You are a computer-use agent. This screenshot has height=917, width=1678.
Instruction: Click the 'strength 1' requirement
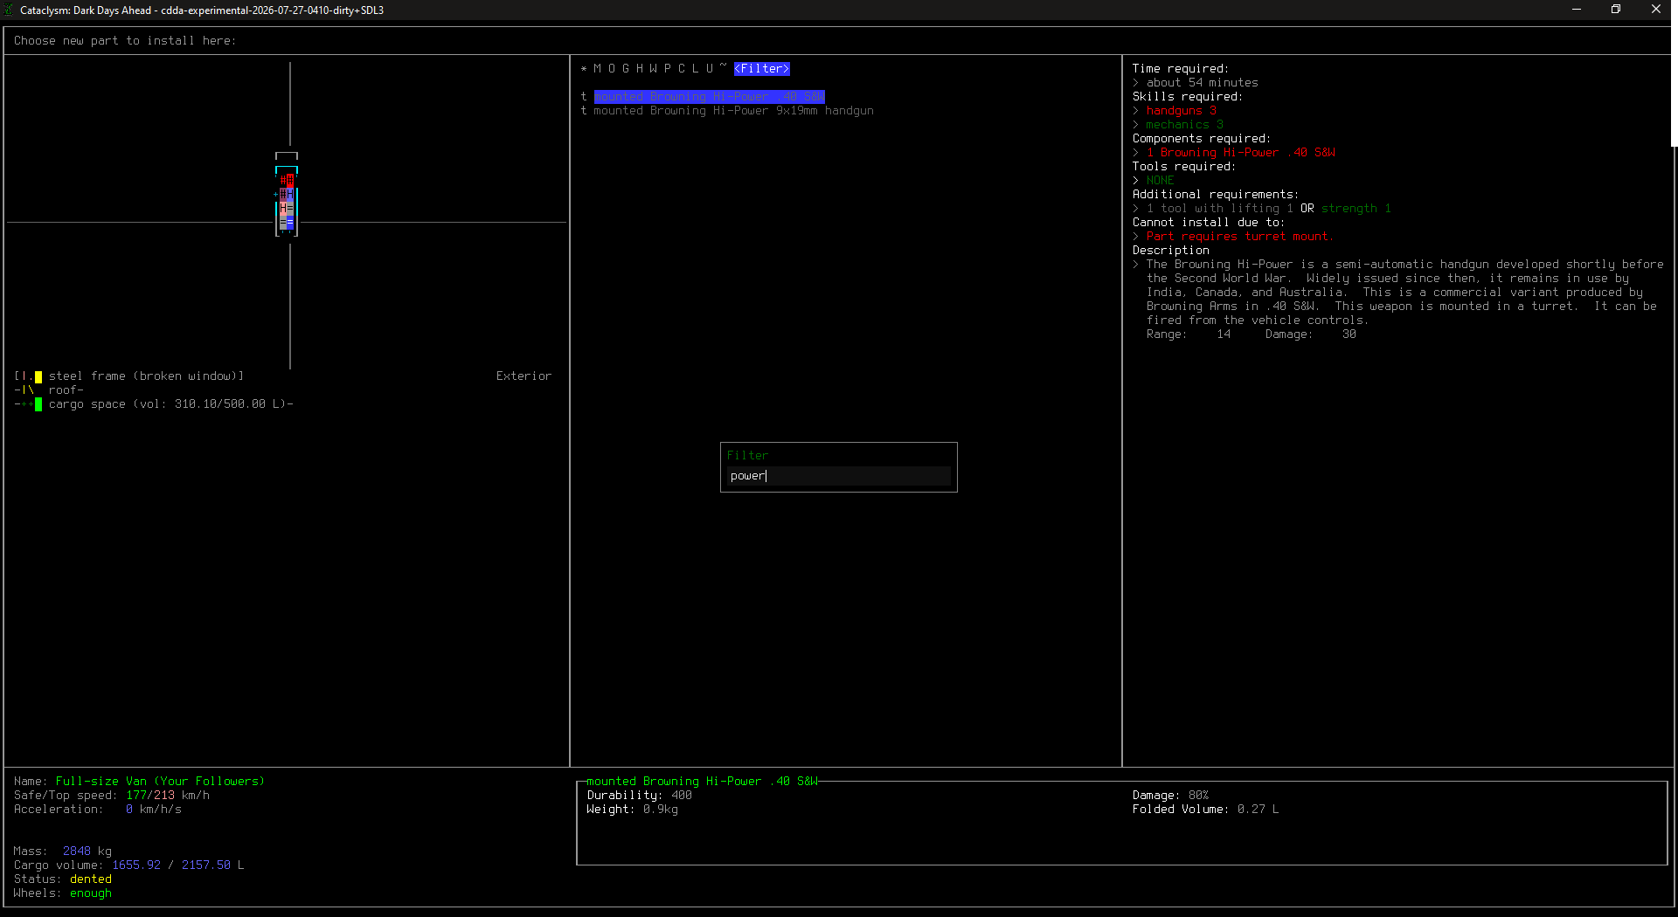(1356, 209)
